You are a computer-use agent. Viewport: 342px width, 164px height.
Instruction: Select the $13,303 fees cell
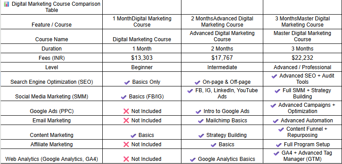coord(142,58)
